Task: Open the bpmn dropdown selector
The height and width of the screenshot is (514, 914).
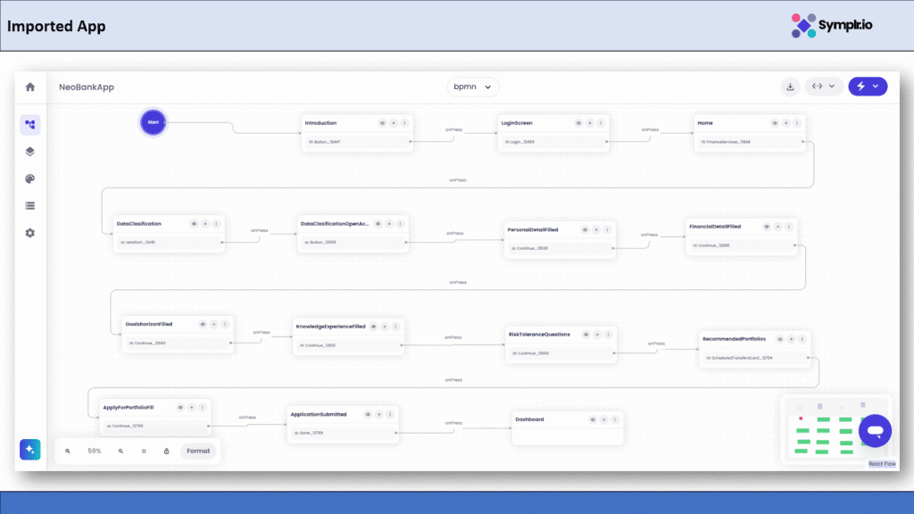Action: click(473, 87)
